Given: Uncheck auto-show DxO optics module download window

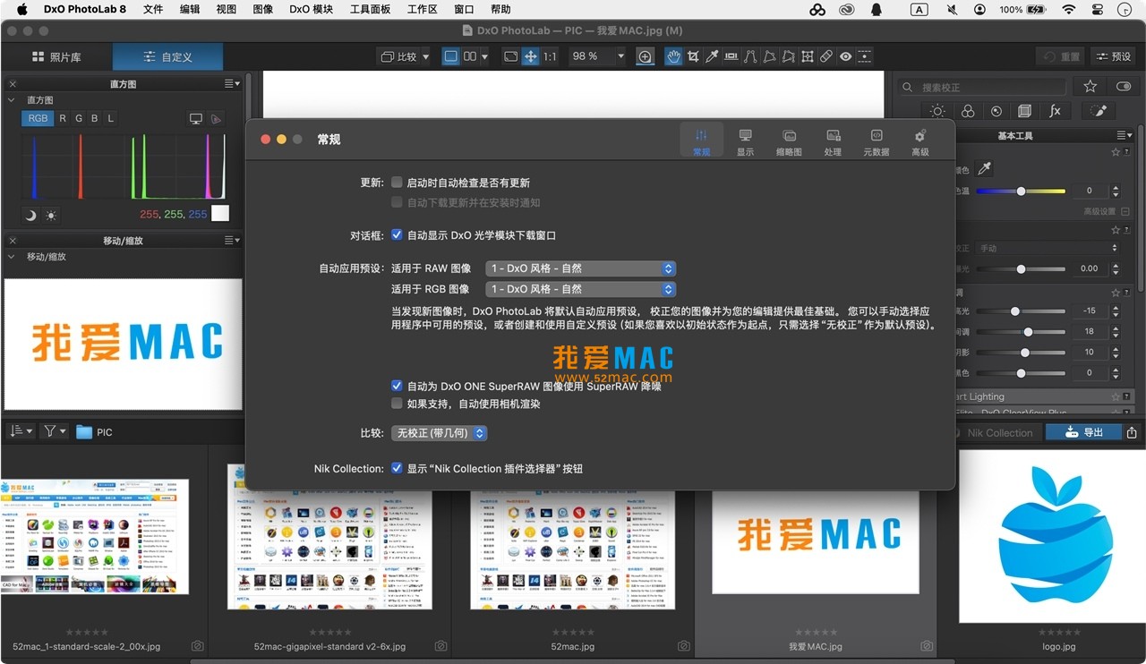Looking at the screenshot, I should pyautogui.click(x=397, y=235).
